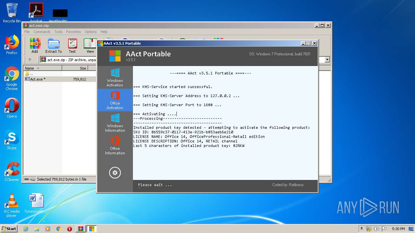Open Windows Activation in AAct sidebar
The image size is (415, 233).
click(115, 77)
